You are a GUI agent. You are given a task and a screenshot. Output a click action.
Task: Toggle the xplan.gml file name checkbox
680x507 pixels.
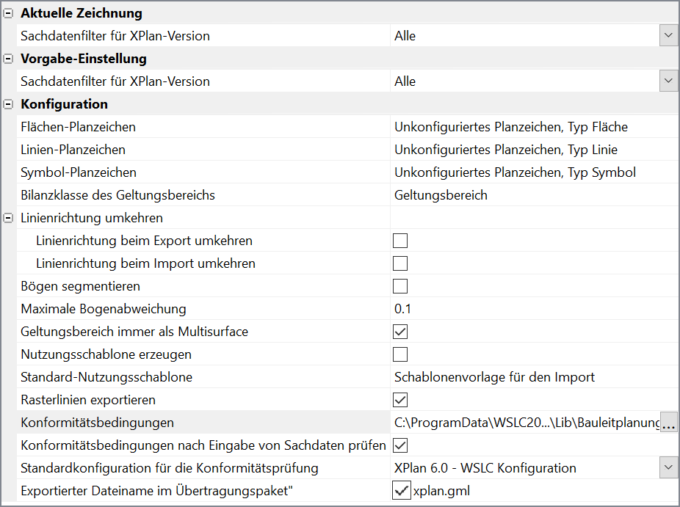[401, 491]
